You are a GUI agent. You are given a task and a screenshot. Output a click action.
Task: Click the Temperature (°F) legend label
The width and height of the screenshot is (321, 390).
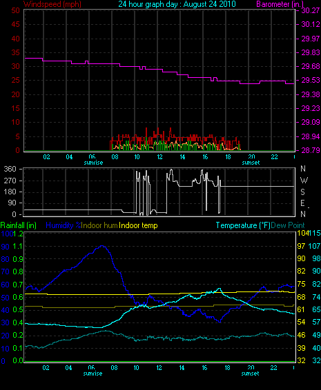pos(243,225)
